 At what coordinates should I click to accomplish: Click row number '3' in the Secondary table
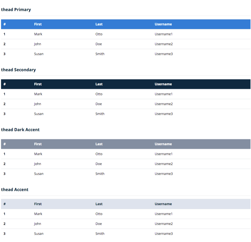4,114
